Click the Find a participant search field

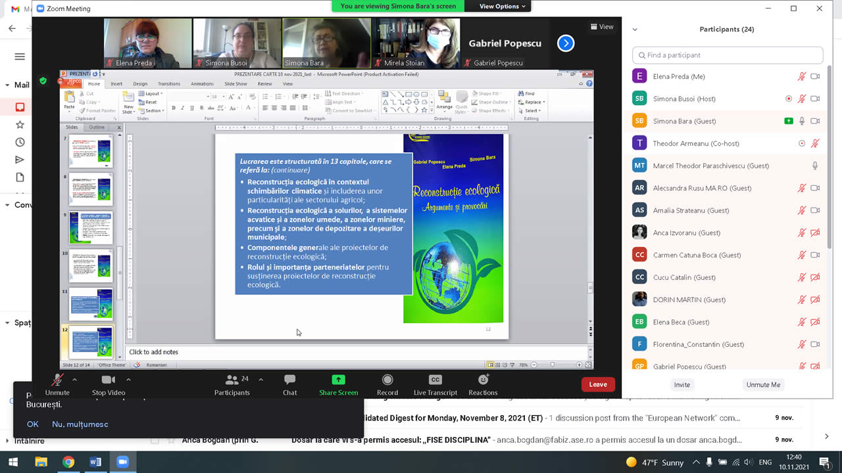click(x=728, y=55)
